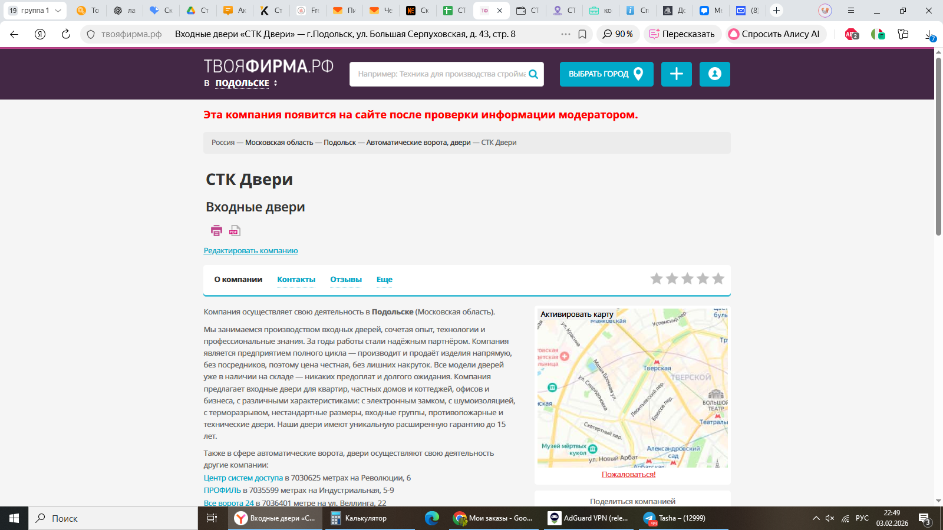Switch to the 'Дс' browser tab

[674, 11]
